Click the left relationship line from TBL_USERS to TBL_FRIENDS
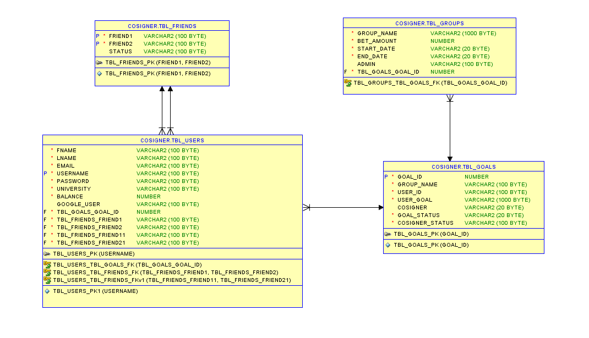589x338 pixels. coord(162,110)
